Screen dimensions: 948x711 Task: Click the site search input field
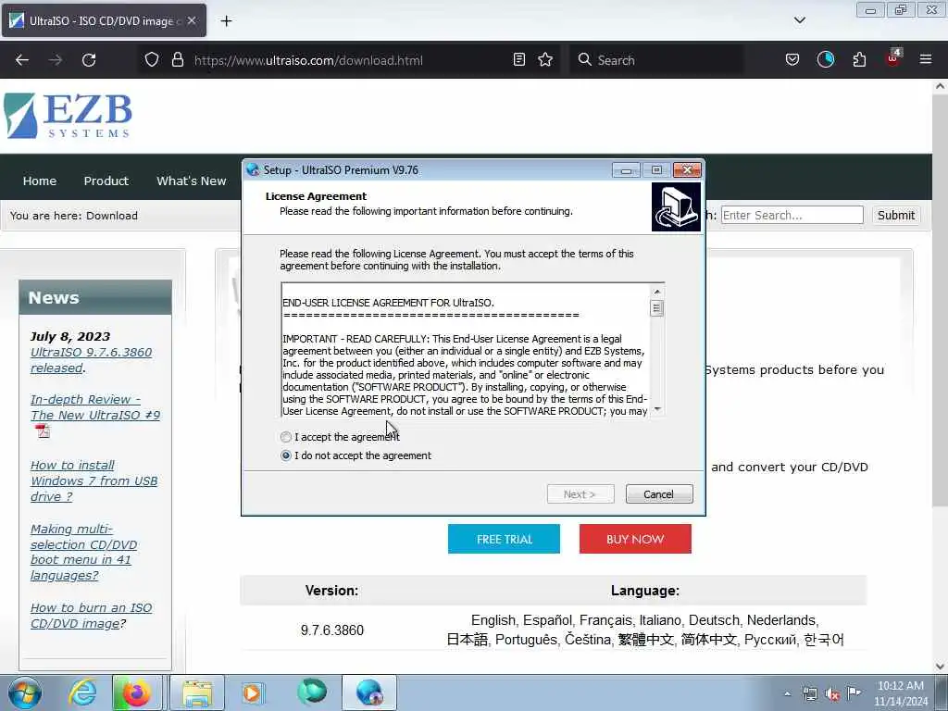792,215
